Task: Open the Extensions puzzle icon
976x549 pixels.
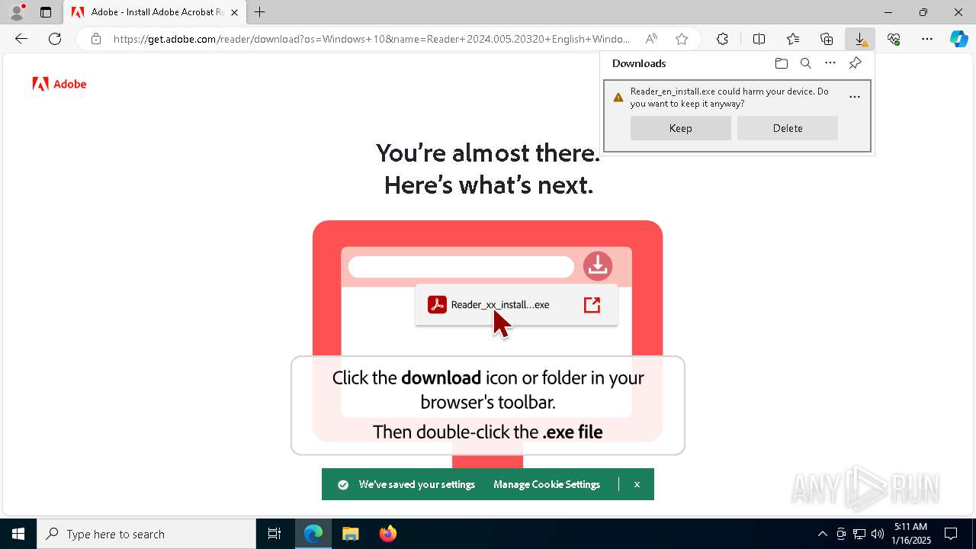Action: 722,39
